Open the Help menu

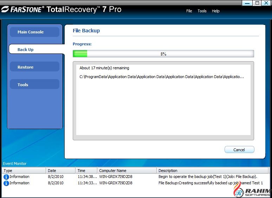coord(215,11)
